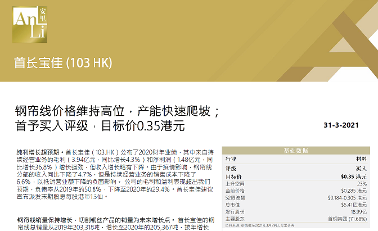Click the 18.99亿 shares value
Image resolution: width=378 pixels, height=231 pixels.
[359, 212]
